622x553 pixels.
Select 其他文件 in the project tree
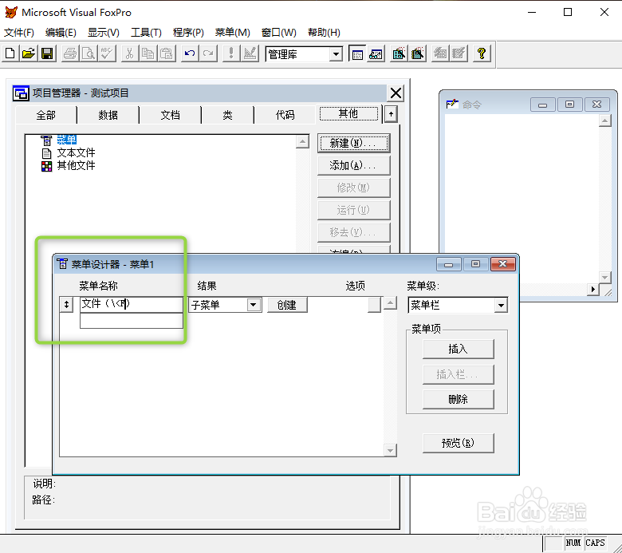[76, 165]
